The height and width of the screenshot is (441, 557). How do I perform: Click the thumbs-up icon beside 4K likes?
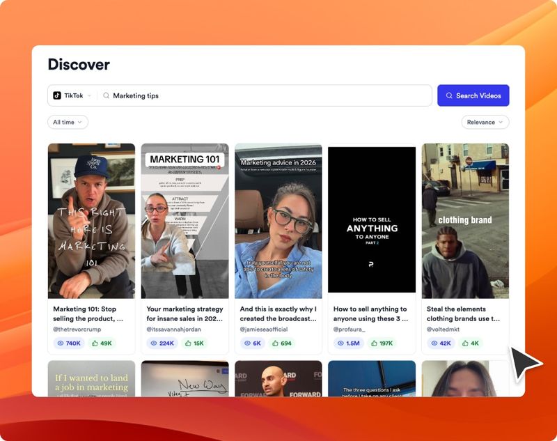(465, 343)
